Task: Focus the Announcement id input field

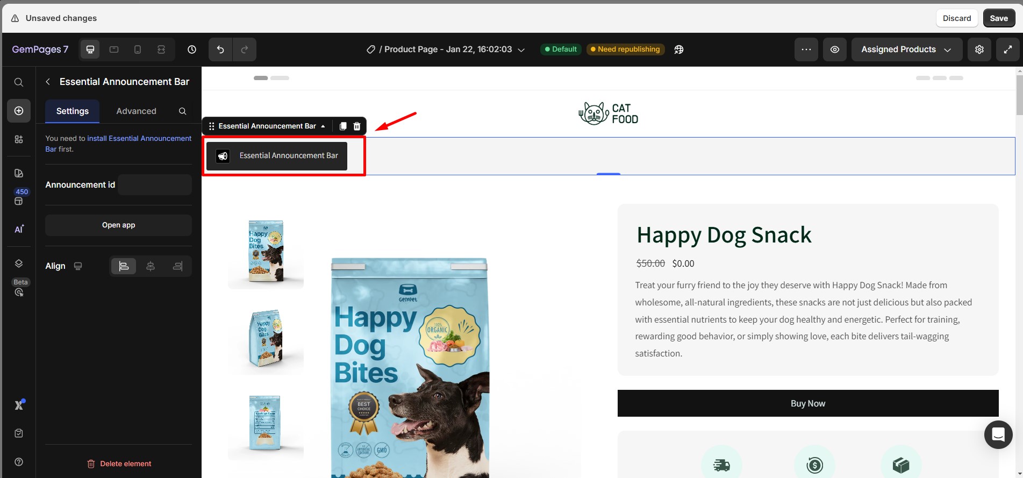Action: (155, 185)
